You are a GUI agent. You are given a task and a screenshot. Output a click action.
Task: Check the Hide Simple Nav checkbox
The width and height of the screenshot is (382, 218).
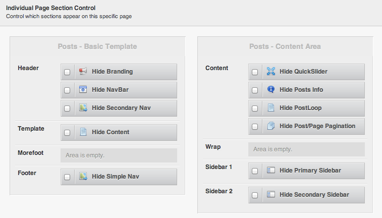tap(67, 177)
